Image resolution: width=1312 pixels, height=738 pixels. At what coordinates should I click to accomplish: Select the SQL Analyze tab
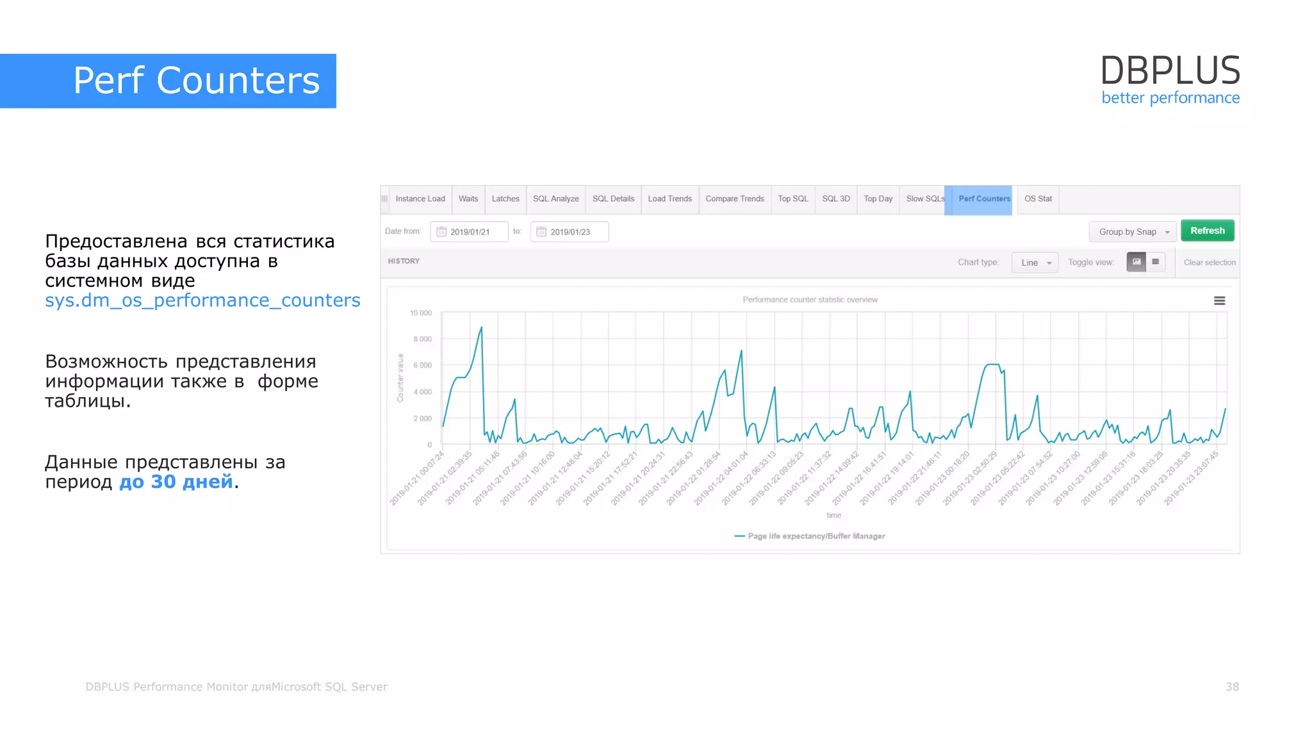(x=555, y=199)
